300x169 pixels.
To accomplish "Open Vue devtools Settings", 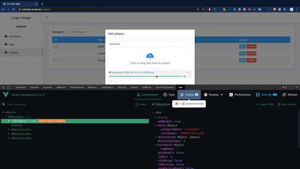I will [x=266, y=95].
